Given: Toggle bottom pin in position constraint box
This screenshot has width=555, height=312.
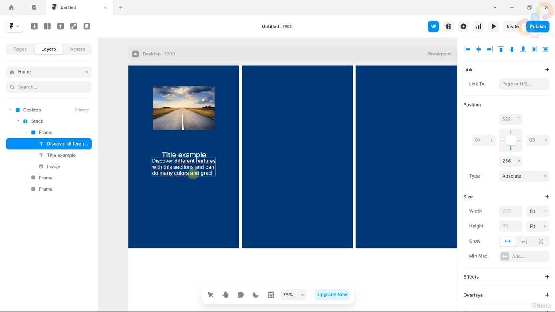Looking at the screenshot, I should pyautogui.click(x=511, y=148).
